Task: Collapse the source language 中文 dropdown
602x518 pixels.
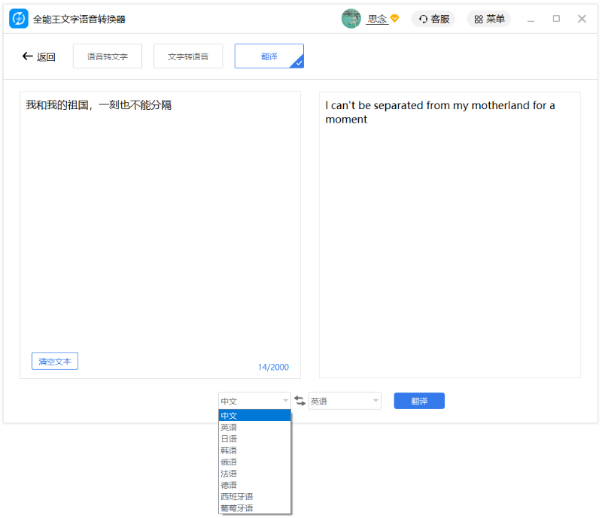Action: point(254,401)
